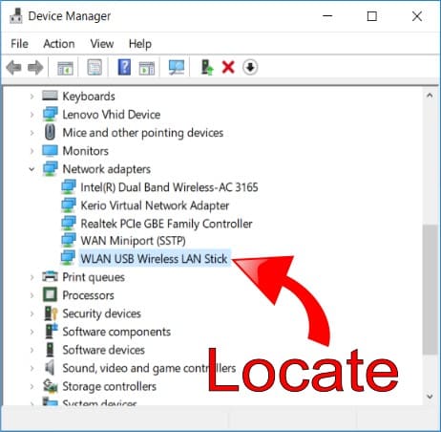Select the Monitors label
441x432 pixels.
coord(85,151)
